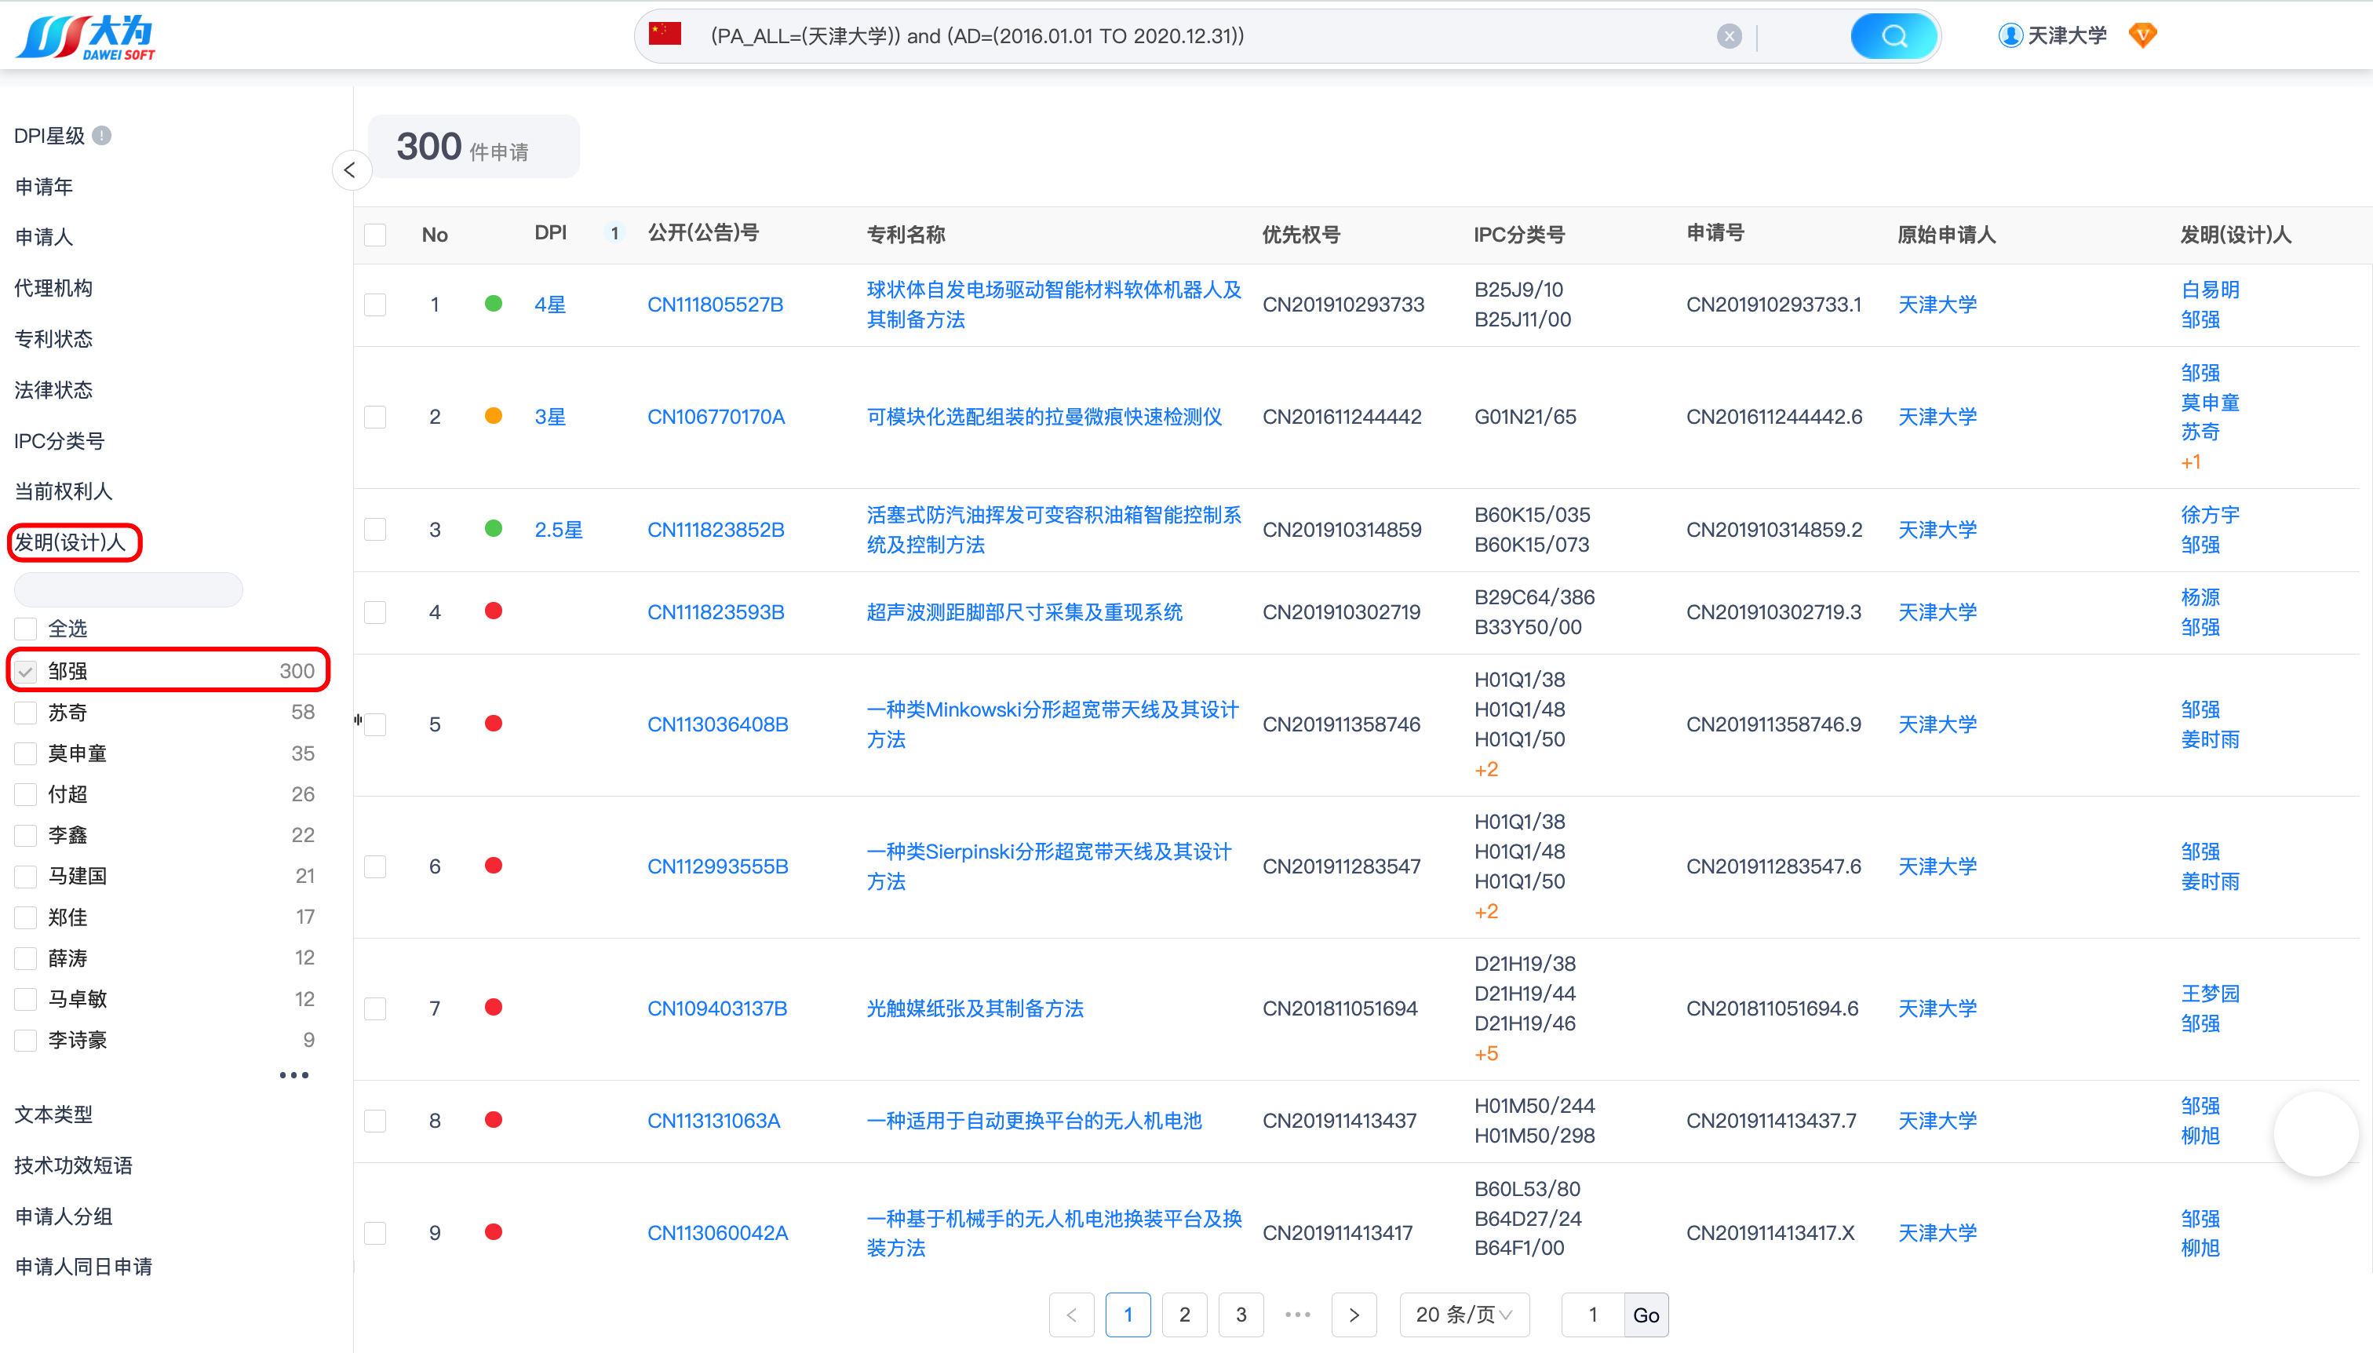This screenshot has width=2373, height=1353.
Task: Uncheck the 邹强 inventor checkbox
Action: point(26,671)
